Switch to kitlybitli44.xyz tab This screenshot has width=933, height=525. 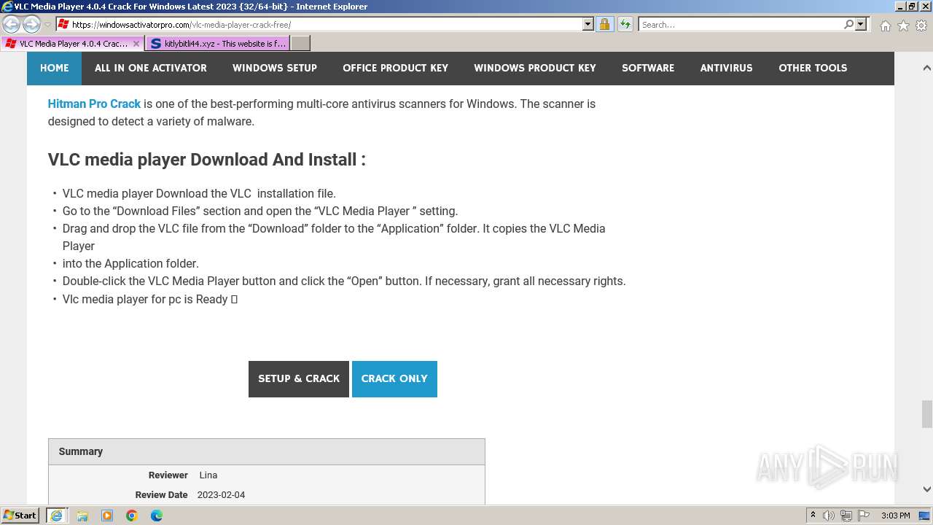click(217, 44)
